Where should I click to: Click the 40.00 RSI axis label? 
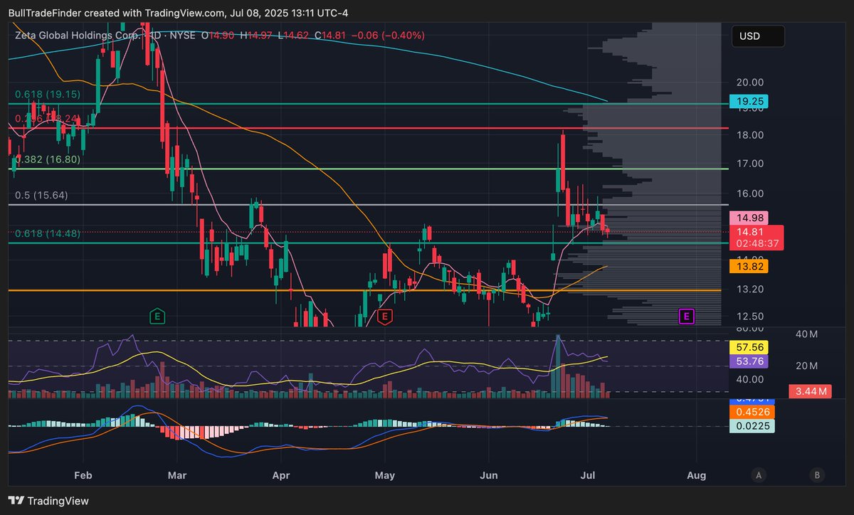click(751, 380)
